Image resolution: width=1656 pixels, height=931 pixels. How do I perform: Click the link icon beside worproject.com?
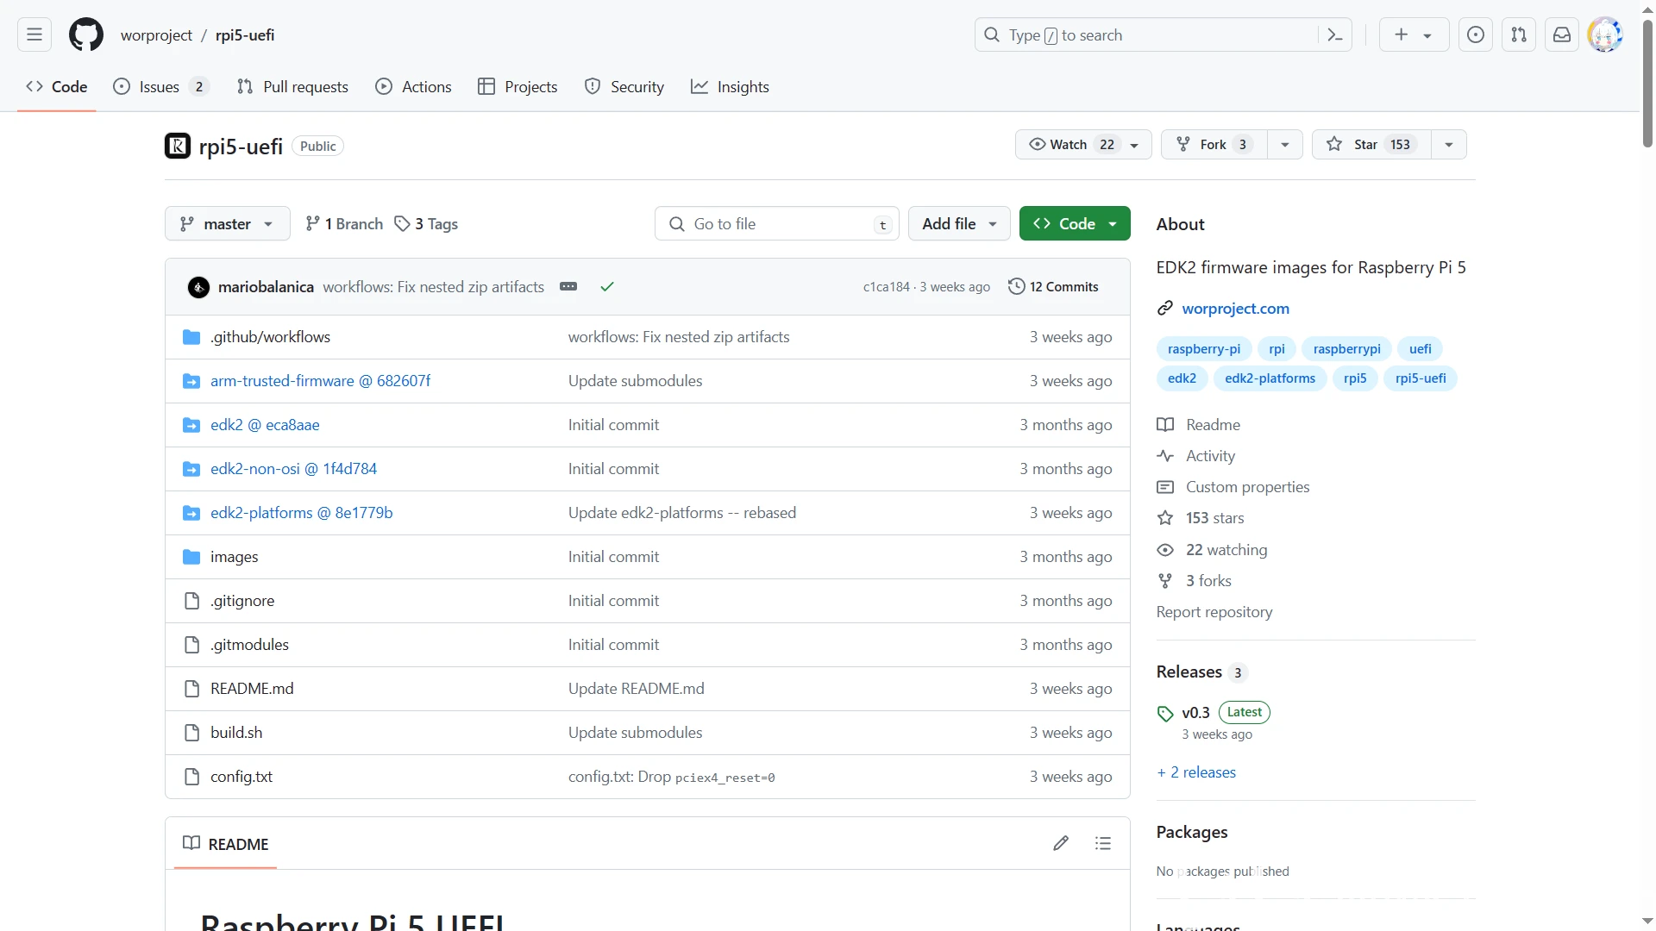[1165, 309]
